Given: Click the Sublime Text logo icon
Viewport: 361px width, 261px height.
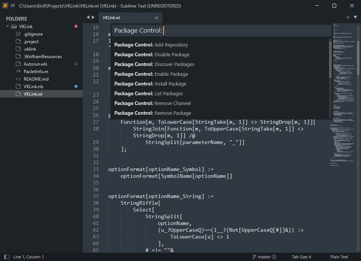Looking at the screenshot, I should (5, 6).
